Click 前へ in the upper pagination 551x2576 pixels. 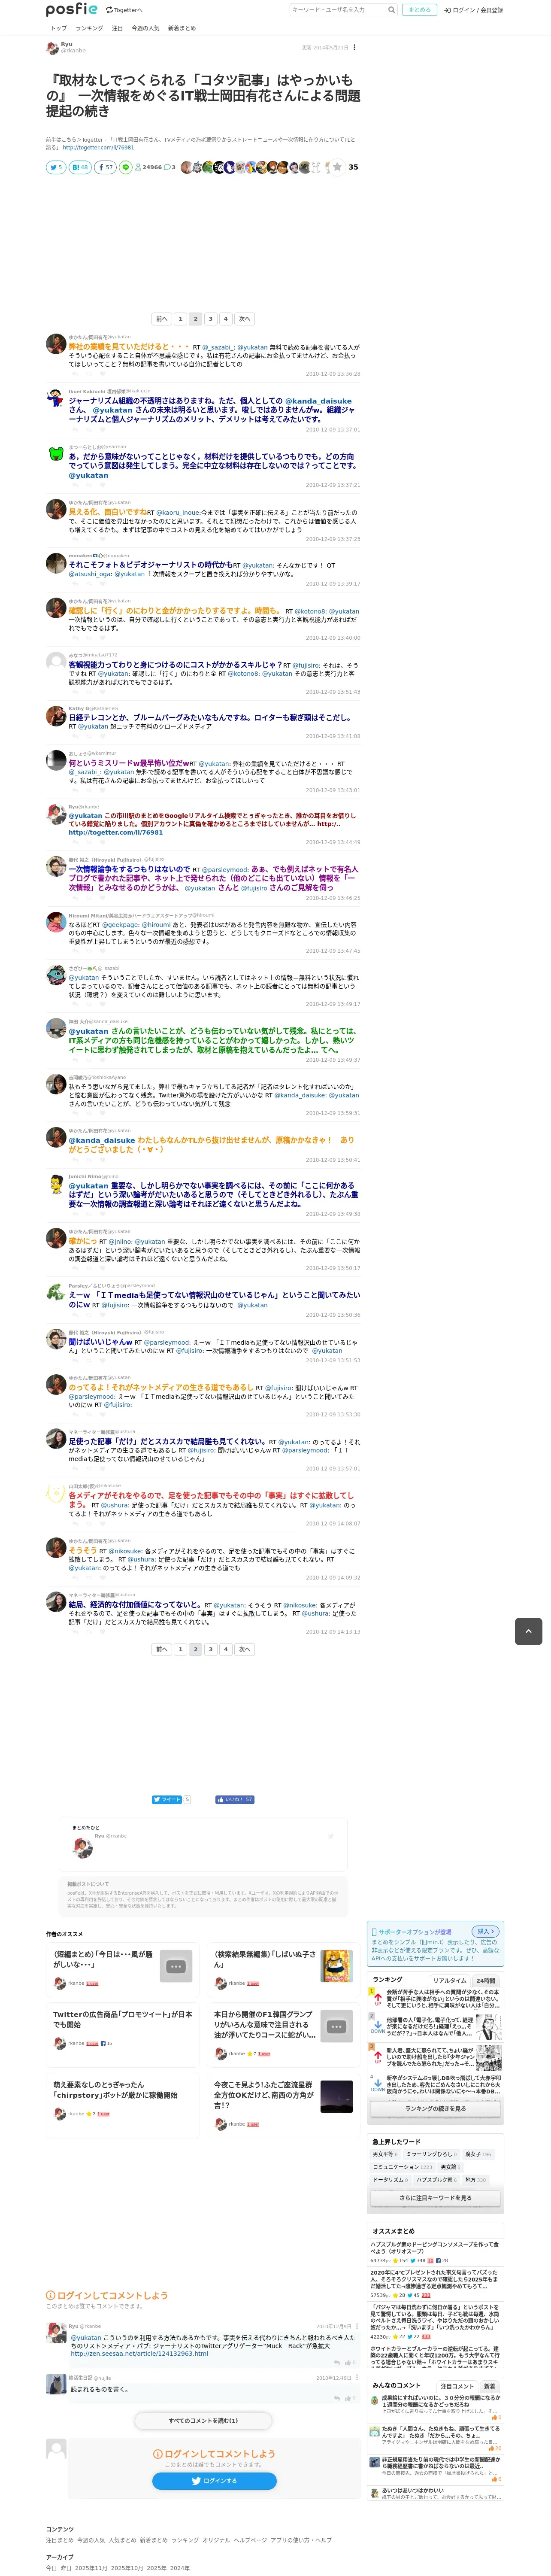(162, 319)
